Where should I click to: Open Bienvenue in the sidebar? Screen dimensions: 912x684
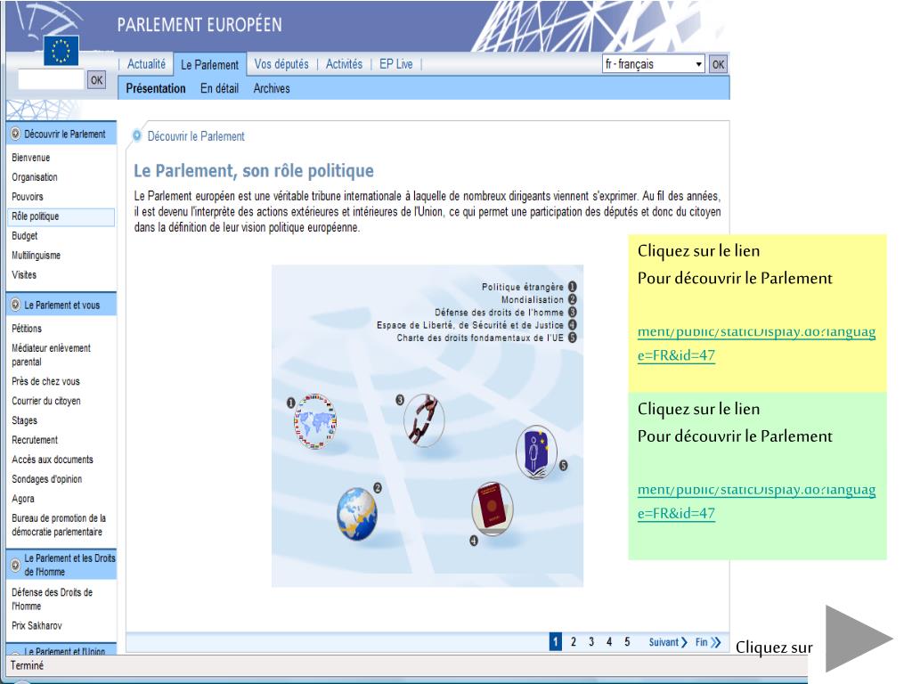[x=31, y=158]
